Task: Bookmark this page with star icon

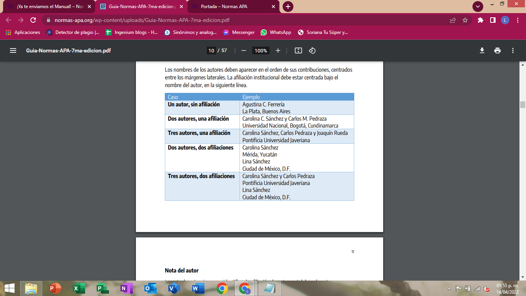Action: click(x=465, y=20)
